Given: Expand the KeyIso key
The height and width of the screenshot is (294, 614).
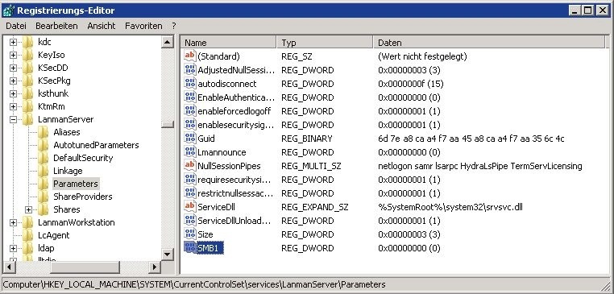Looking at the screenshot, I should pos(14,55).
